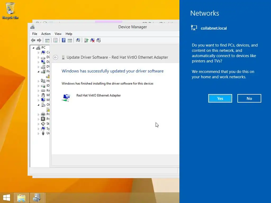Expand the Universal Serial Bus arrow
Viewport: 271px width, 203px height.
point(38,133)
